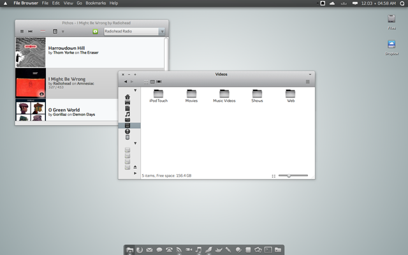Select the song title I Might Be Wrong

click(x=67, y=79)
